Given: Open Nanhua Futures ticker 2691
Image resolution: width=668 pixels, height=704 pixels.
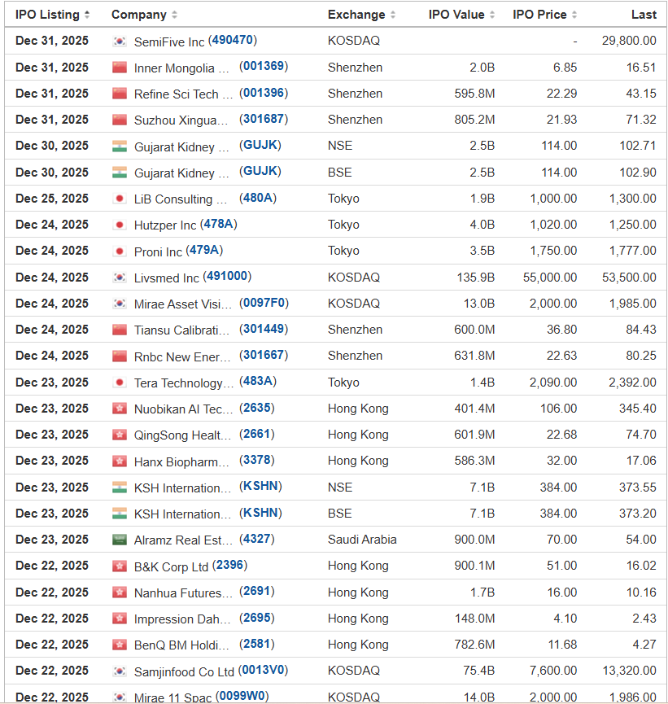Looking at the screenshot, I should [x=257, y=591].
